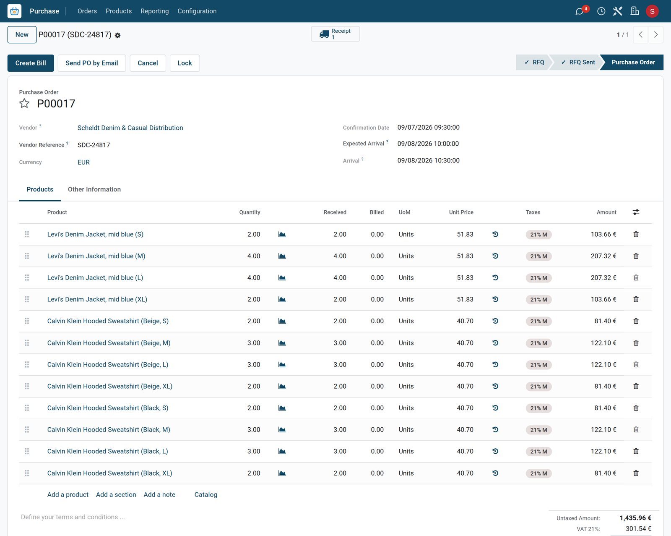Open the debug tools wrench icon
Screen dimensions: 671x536
[x=617, y=11]
